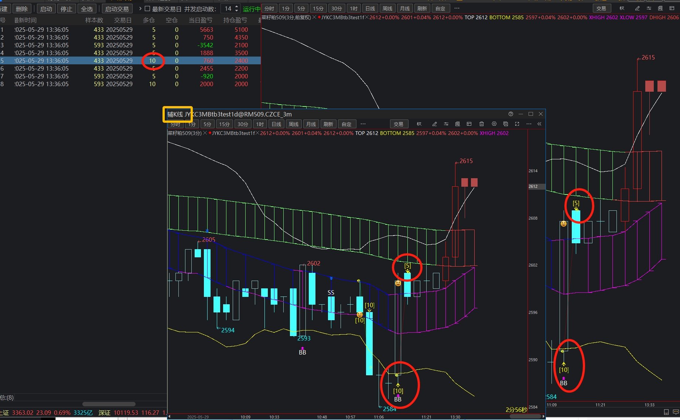This screenshot has width=680, height=420.
Task: Click the 停止 button in strategy panel
Action: [x=66, y=9]
